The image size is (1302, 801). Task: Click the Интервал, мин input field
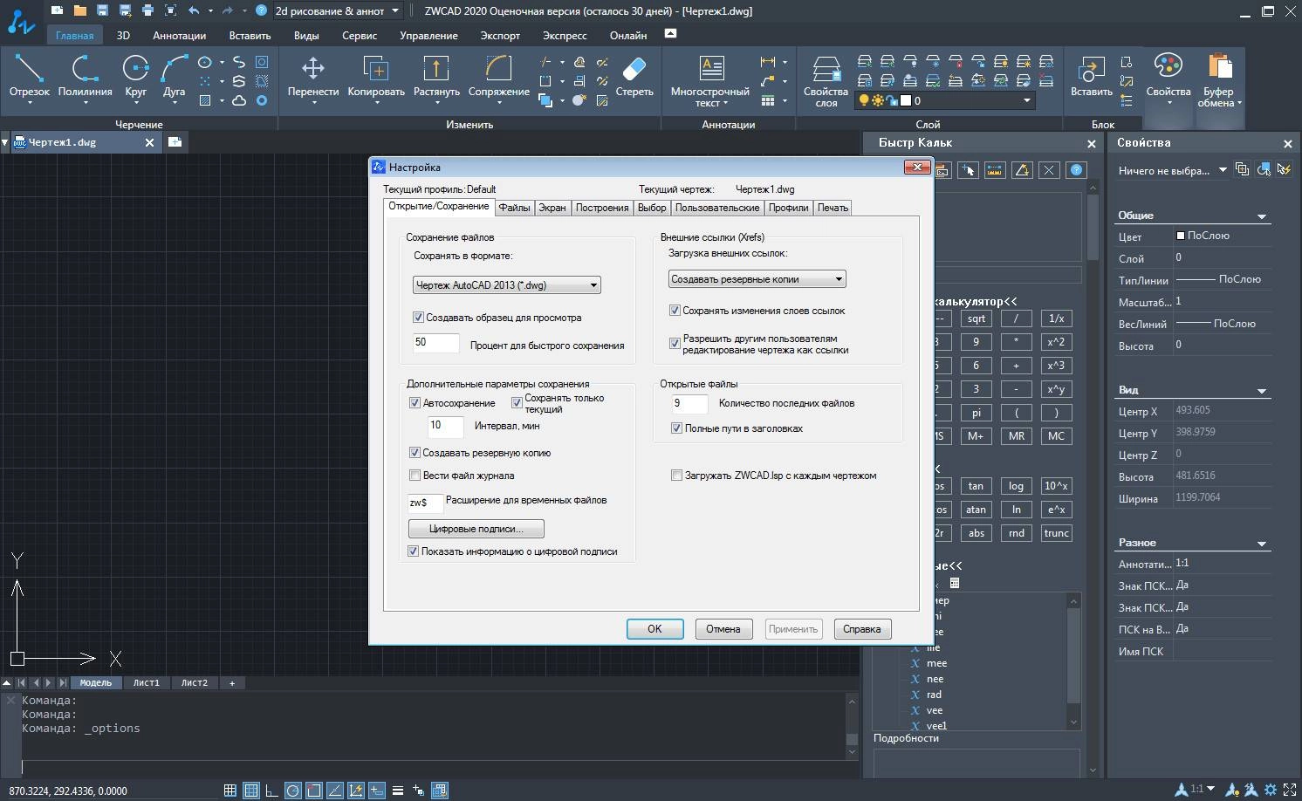[x=445, y=427]
